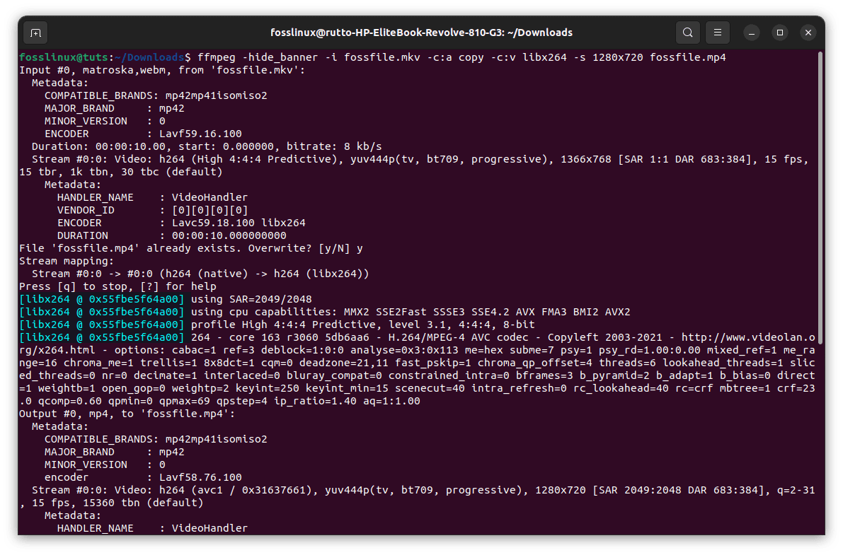Click the Stream mapping: line
843x555 pixels.
click(x=67, y=261)
